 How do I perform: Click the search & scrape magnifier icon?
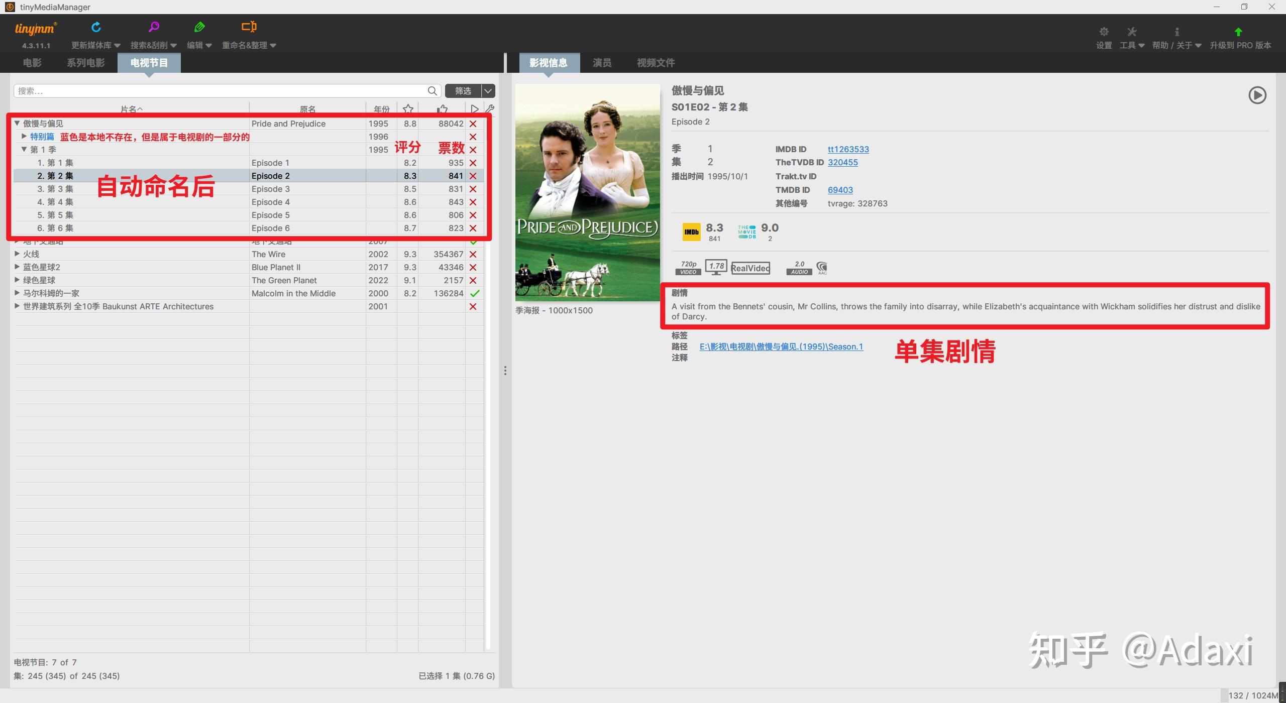point(154,27)
